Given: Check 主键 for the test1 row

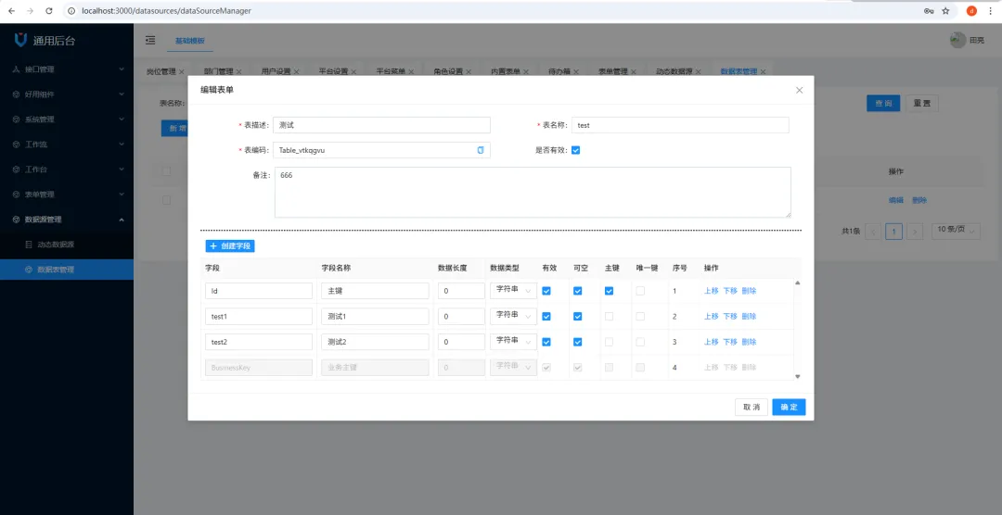Looking at the screenshot, I should click(609, 317).
